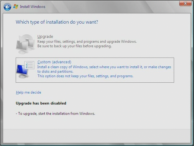Choose Custom (advanced) installation heading
The image size is (194, 146).
pyautogui.click(x=54, y=62)
